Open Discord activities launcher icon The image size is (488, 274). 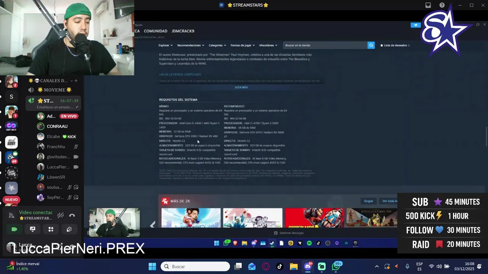coord(51,229)
